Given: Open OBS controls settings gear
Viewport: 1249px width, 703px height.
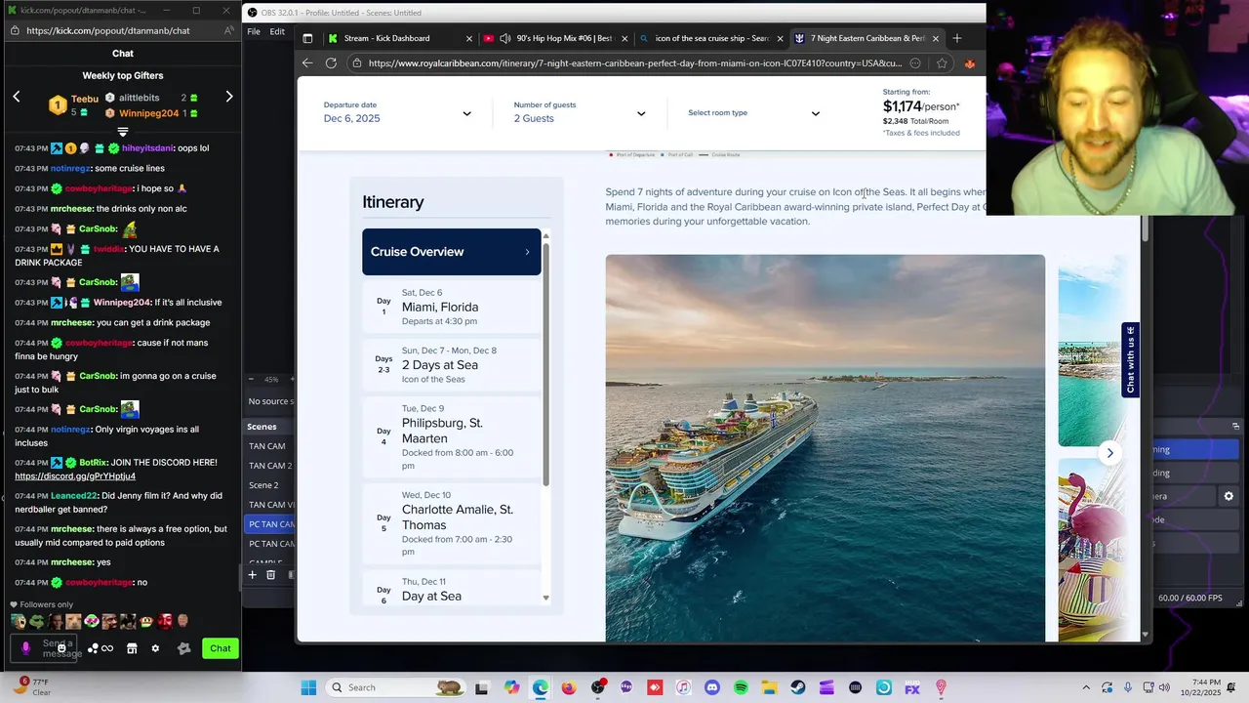Looking at the screenshot, I should tap(1229, 496).
